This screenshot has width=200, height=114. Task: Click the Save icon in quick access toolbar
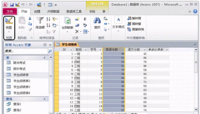click(x=12, y=5)
